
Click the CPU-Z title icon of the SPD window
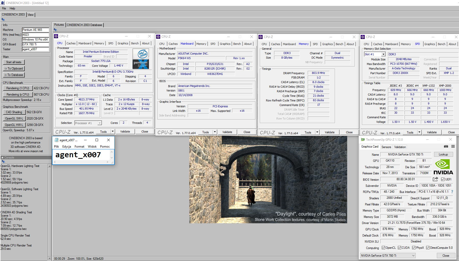click(363, 37)
